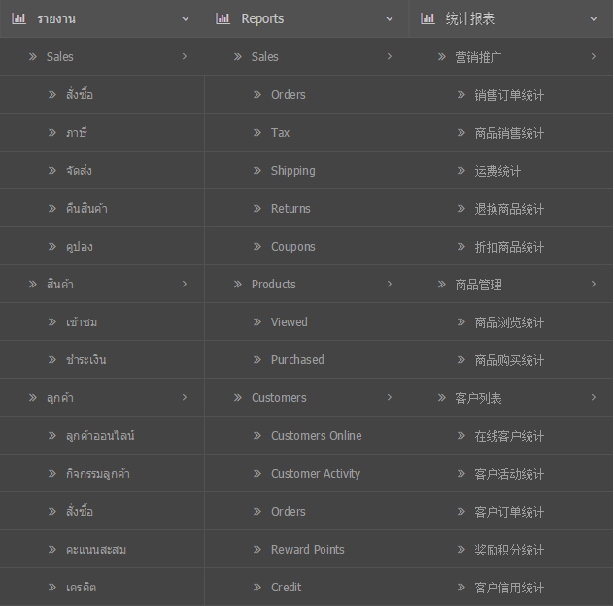Click the double-arrow icon beside 营销推广

coord(442,57)
